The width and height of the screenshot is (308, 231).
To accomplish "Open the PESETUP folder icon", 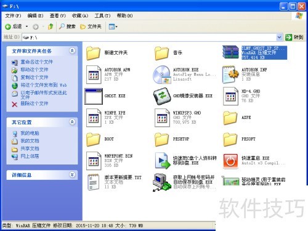I will [x=161, y=139].
